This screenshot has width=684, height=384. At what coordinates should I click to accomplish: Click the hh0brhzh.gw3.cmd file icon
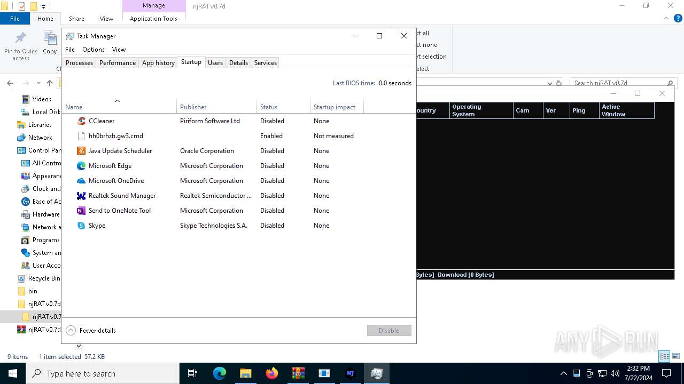(x=81, y=136)
